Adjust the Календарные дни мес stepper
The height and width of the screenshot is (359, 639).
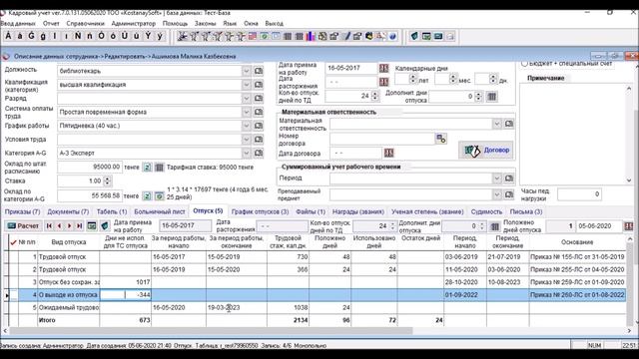click(x=452, y=79)
